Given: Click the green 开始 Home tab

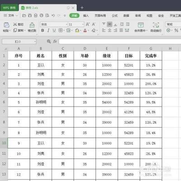Looking at the screenshot, I should 74,15.
